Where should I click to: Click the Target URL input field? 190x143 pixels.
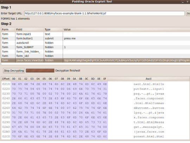104,13
